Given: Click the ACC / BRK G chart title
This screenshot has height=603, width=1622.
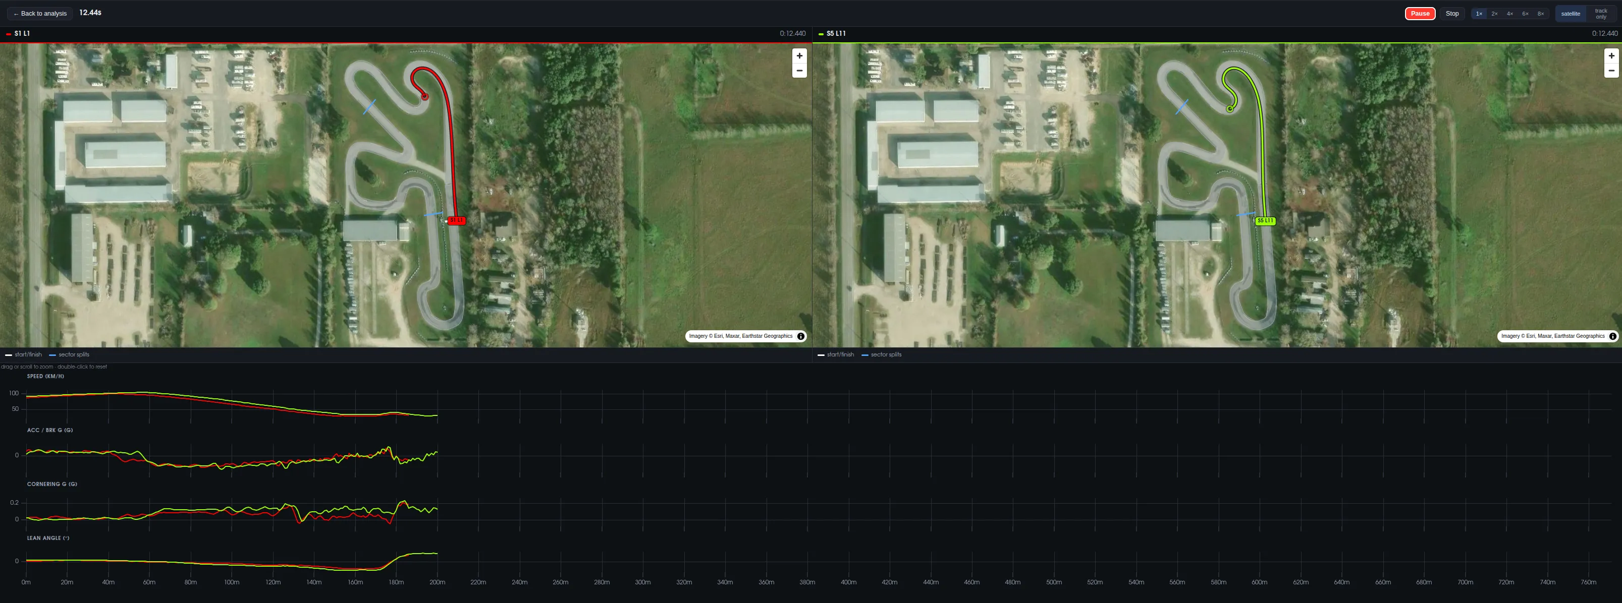Looking at the screenshot, I should pyautogui.click(x=50, y=430).
